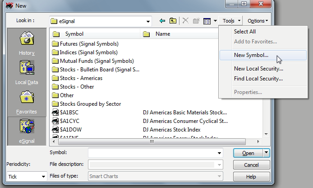Click the Delete X toolbar icon
The width and height of the screenshot is (313, 188).
[x=185, y=21]
